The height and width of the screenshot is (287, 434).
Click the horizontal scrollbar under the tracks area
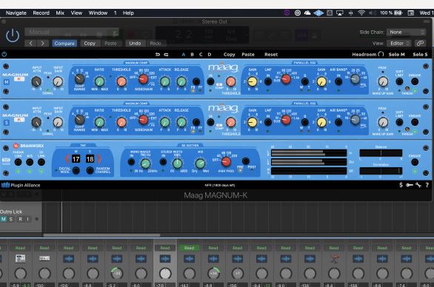pyautogui.click(x=101, y=235)
